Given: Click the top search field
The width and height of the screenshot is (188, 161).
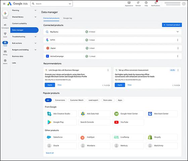Looking at the screenshot, I should [x=52, y=4].
